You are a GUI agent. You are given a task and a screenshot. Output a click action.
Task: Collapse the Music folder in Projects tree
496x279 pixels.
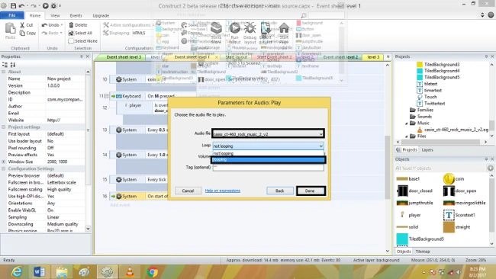pos(407,123)
